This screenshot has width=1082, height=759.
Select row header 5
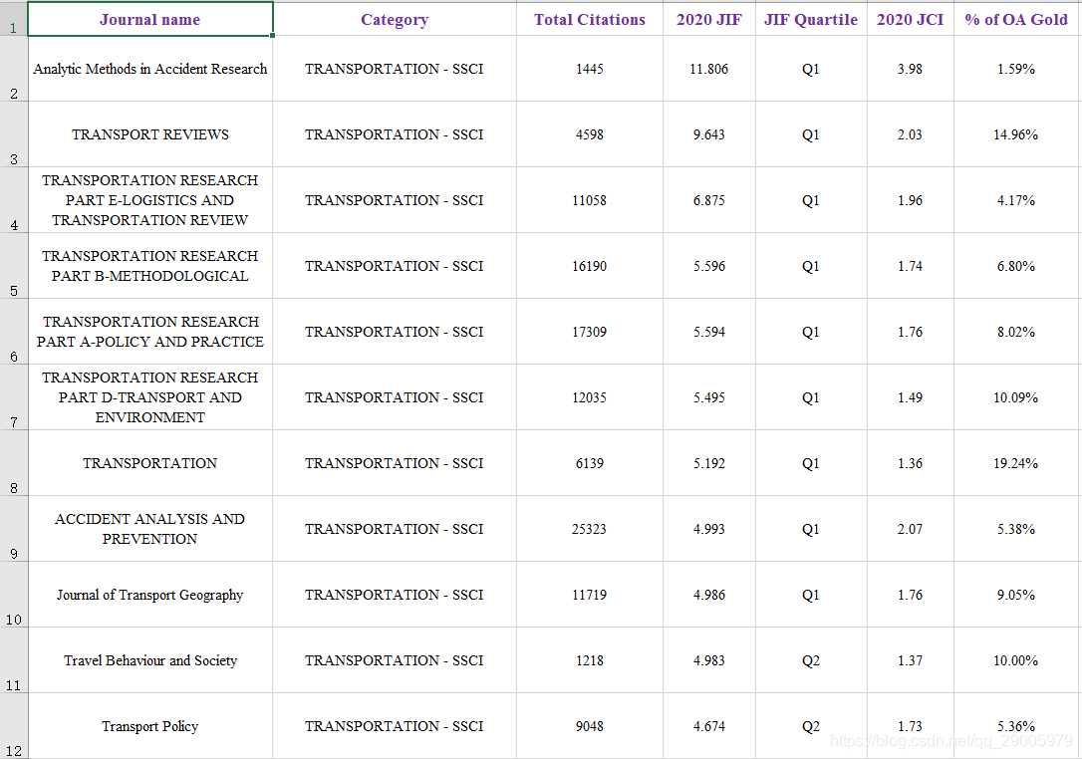point(14,266)
